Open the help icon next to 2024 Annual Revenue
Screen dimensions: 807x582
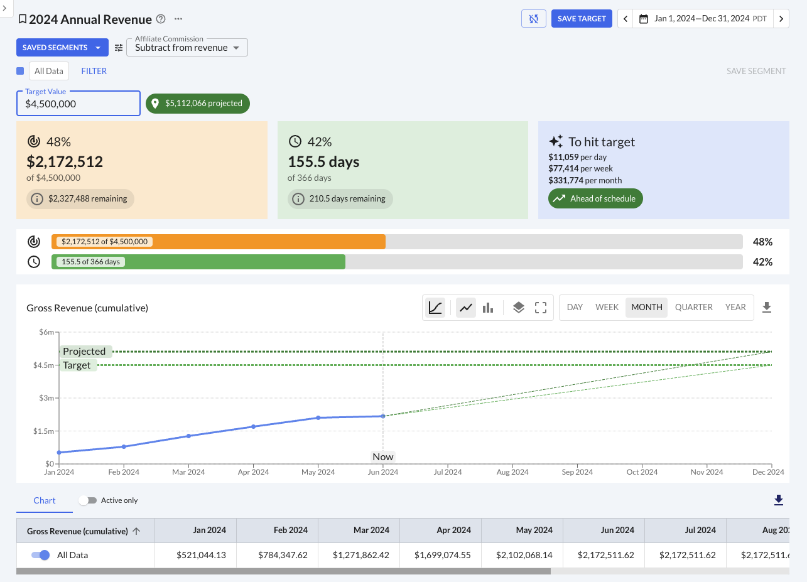click(161, 19)
